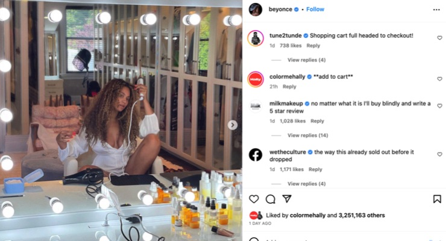The width and height of the screenshot is (446, 241).
Task: Go to next photo with the arrow
Action: coord(233,125)
